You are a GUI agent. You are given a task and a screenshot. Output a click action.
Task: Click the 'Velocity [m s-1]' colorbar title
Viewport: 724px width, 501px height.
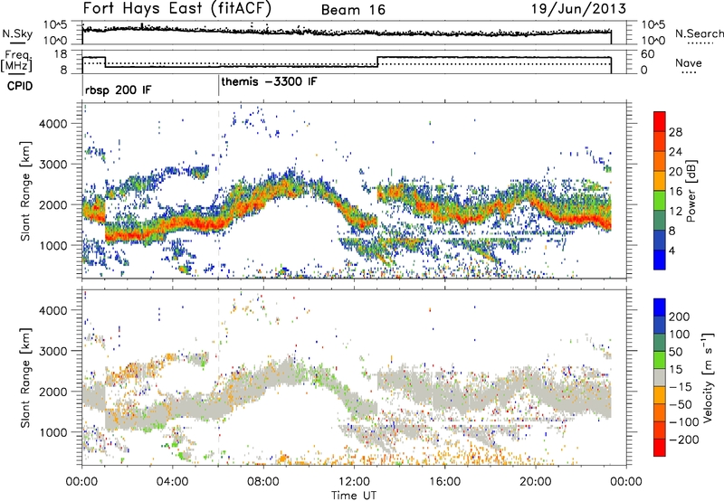707,377
